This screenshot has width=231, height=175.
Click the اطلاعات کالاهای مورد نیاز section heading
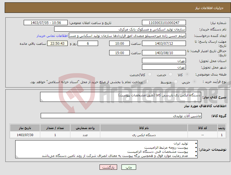[x=205, y=106]
